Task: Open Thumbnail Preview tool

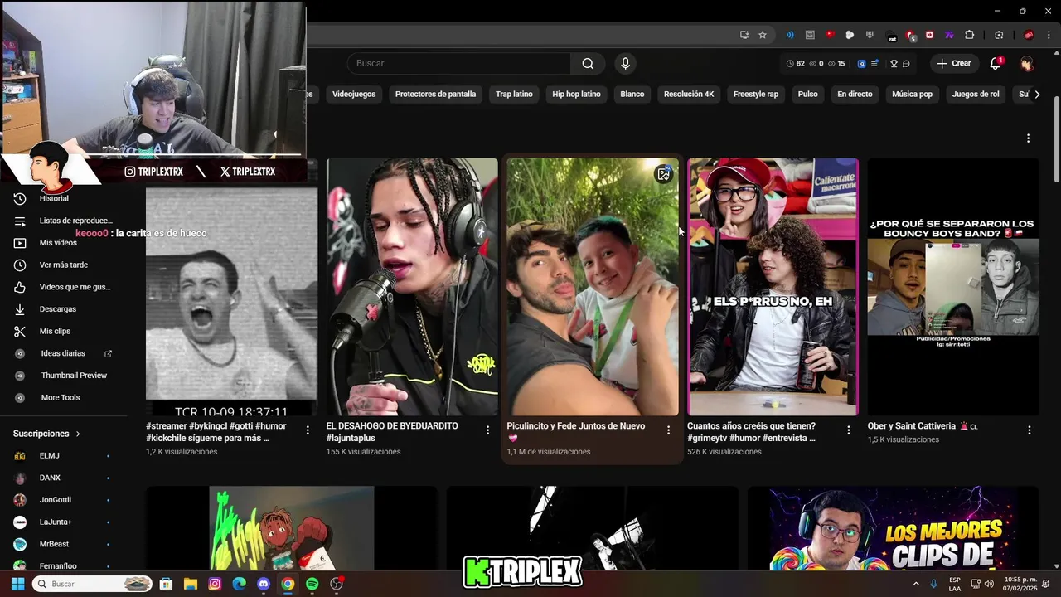Action: (x=64, y=376)
